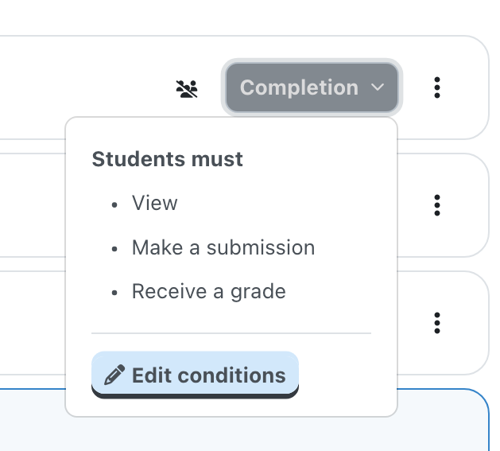Click the bullet point before View
This screenshot has width=500, height=451.
point(114,205)
